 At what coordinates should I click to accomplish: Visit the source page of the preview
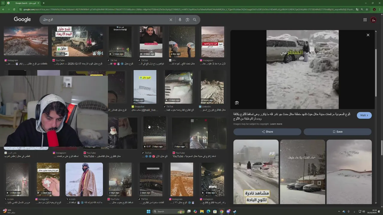(364, 115)
